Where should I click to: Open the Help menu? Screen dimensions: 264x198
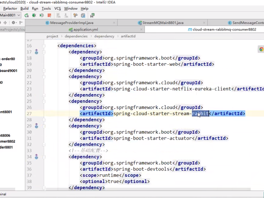[85, 8]
